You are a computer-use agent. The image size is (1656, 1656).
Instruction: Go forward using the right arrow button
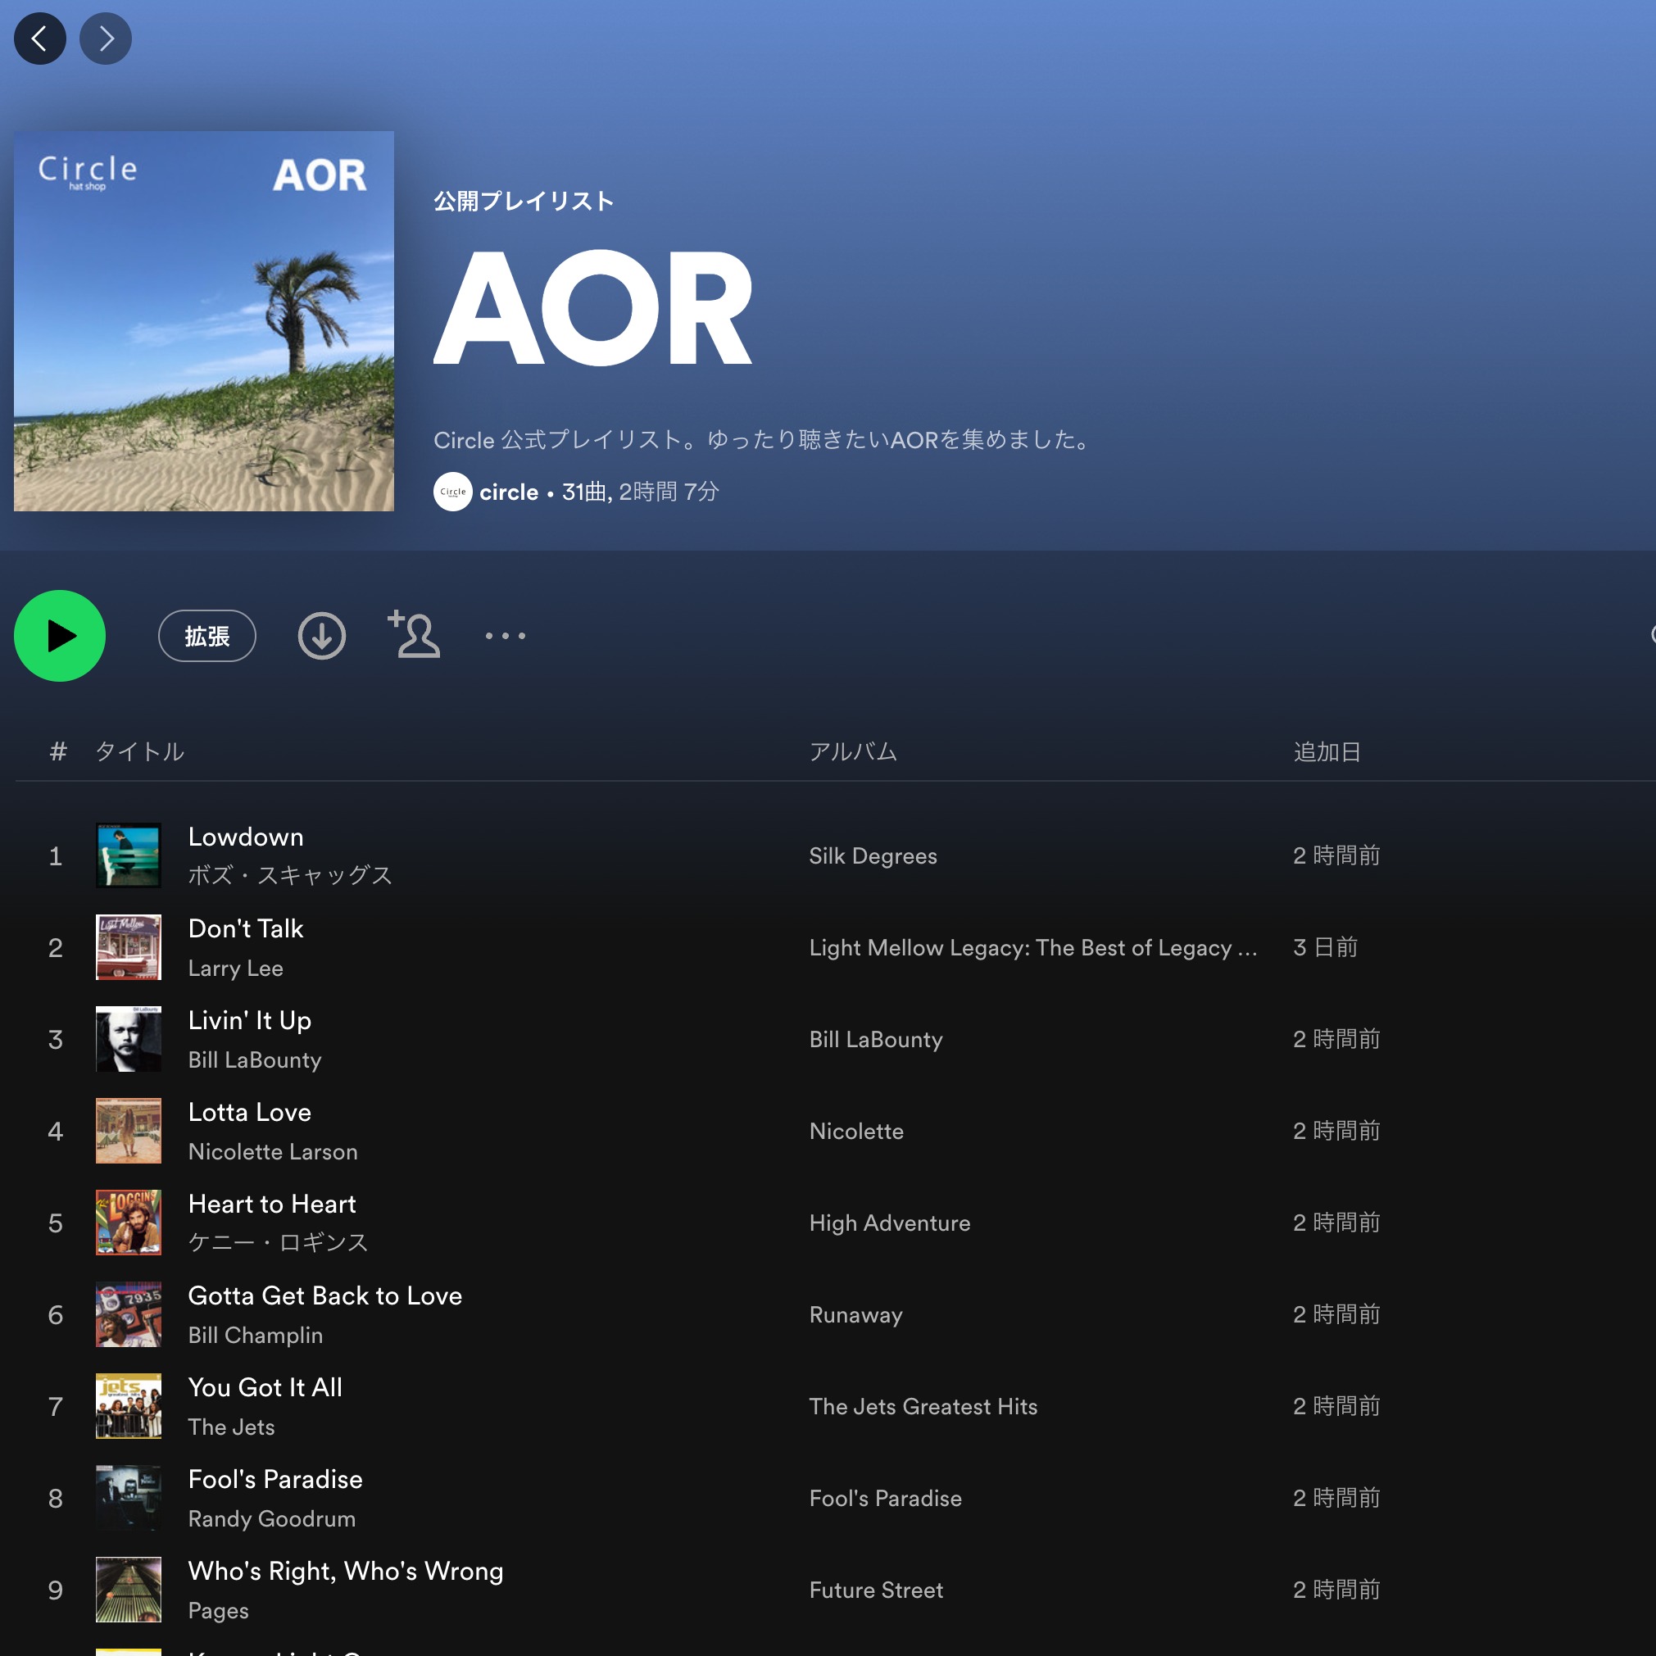click(x=106, y=39)
